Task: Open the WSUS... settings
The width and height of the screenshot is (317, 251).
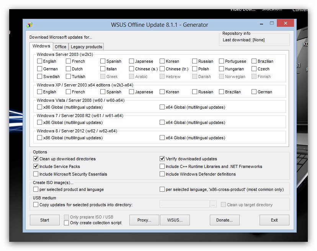Action: pos(175,220)
